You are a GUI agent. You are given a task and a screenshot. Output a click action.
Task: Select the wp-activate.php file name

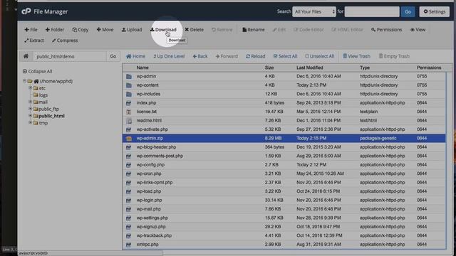(x=152, y=129)
